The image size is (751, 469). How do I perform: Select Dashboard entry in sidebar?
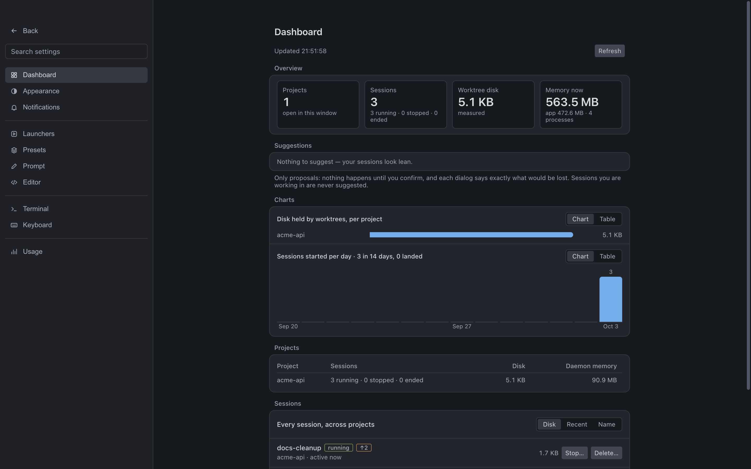pyautogui.click(x=76, y=75)
